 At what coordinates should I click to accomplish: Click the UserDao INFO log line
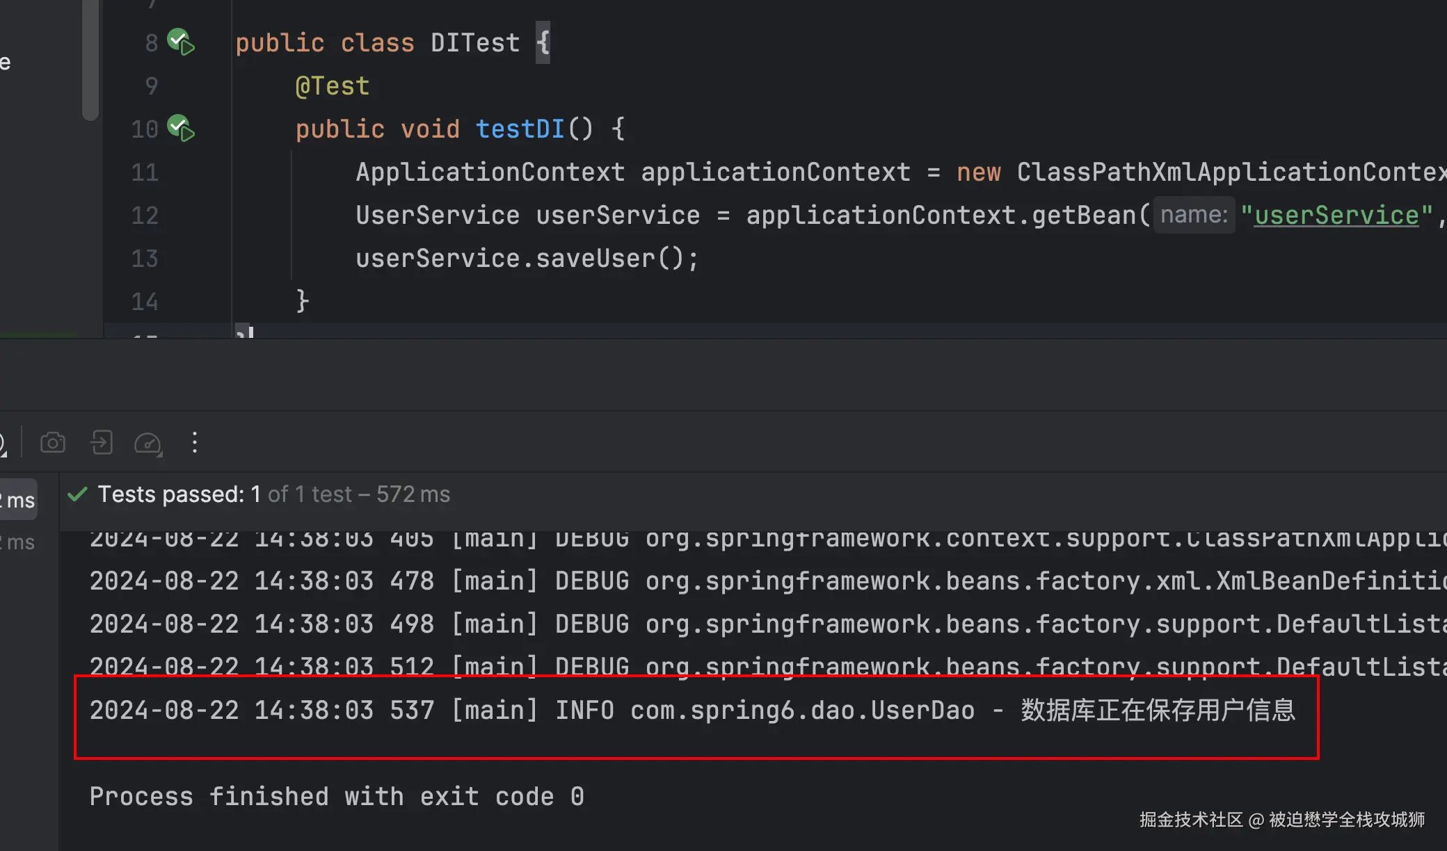[x=692, y=710]
